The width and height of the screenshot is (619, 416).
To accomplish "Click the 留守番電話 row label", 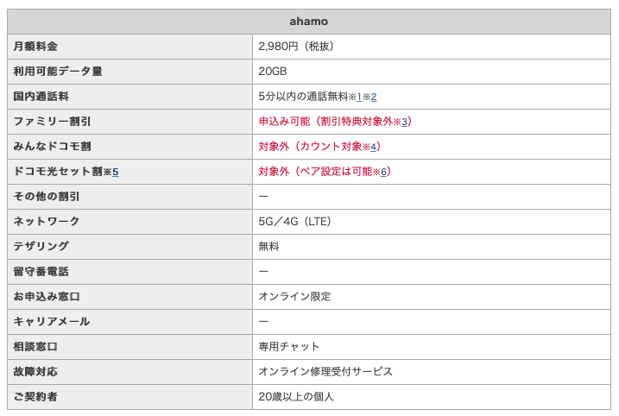I will click(x=129, y=272).
